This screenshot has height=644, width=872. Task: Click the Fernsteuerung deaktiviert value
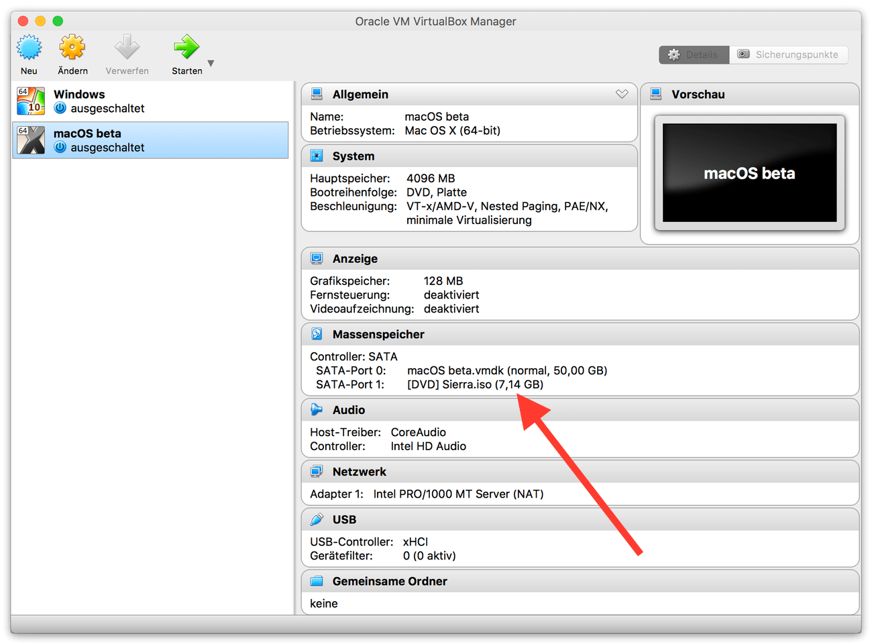click(x=451, y=295)
